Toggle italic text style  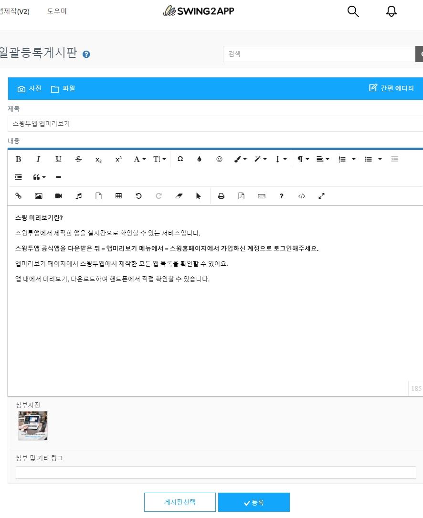point(39,159)
